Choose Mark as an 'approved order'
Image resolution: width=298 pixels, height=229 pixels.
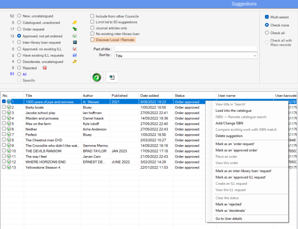pyautogui.click(x=237, y=150)
